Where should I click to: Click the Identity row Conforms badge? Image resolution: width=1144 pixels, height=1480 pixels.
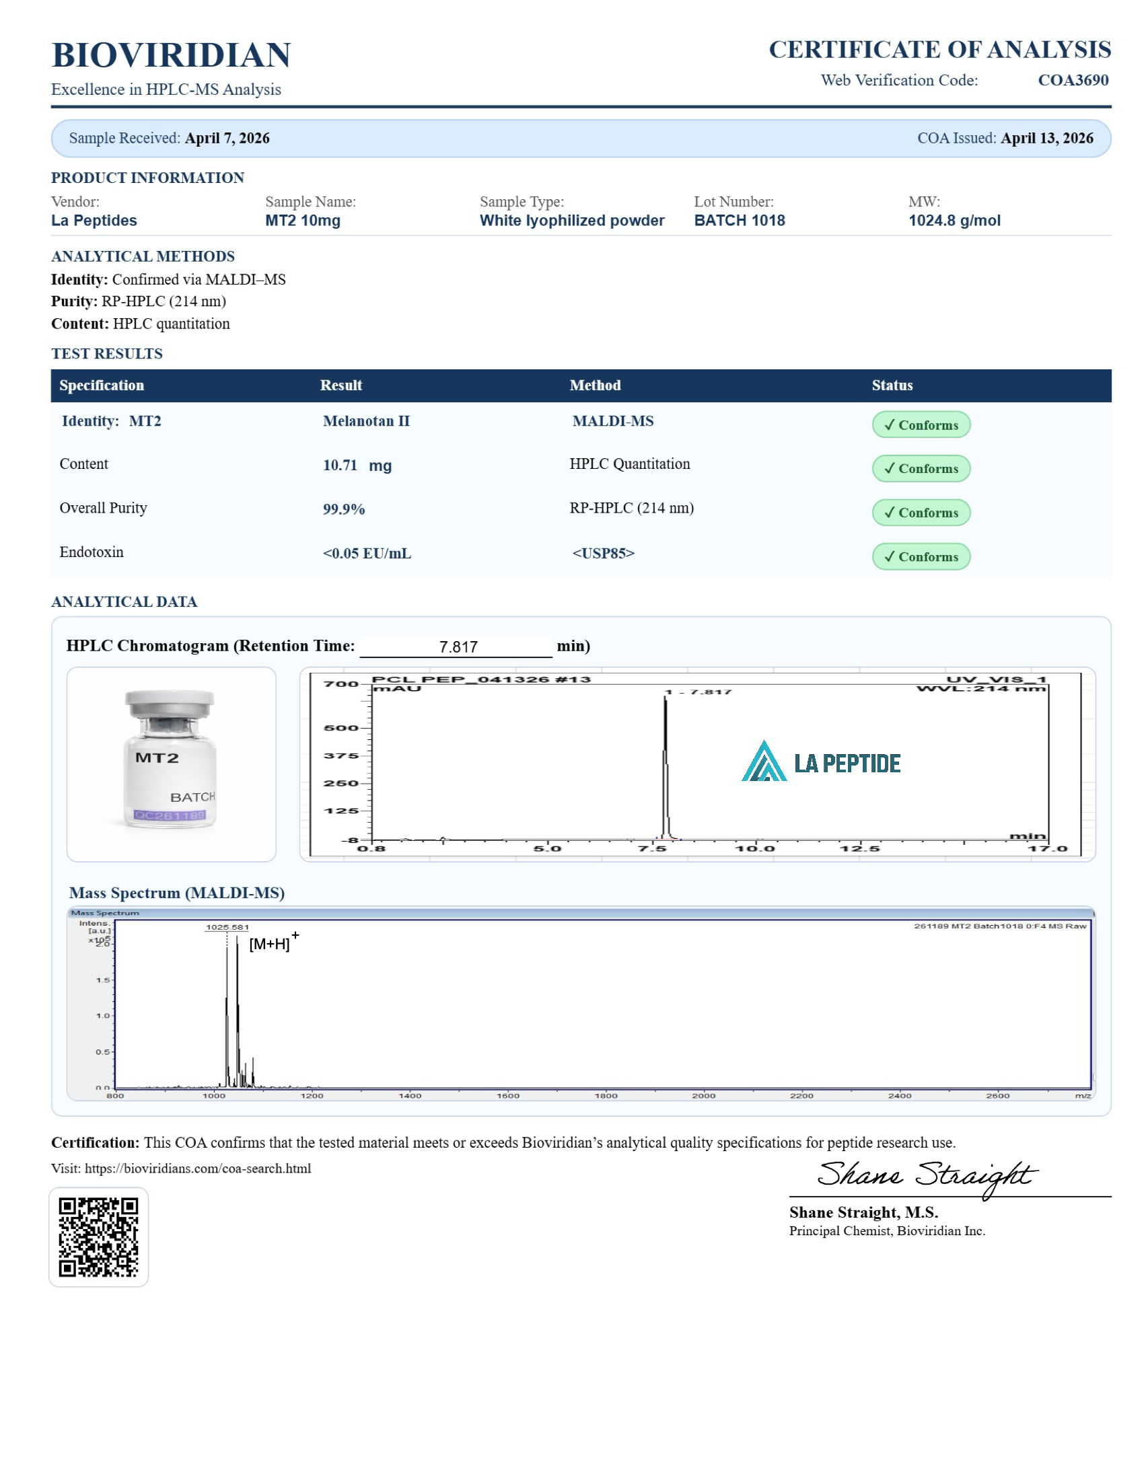click(x=921, y=425)
